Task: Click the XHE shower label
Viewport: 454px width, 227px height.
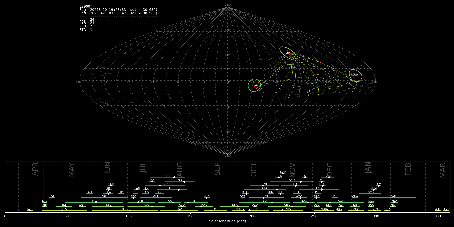Action: coord(438,209)
